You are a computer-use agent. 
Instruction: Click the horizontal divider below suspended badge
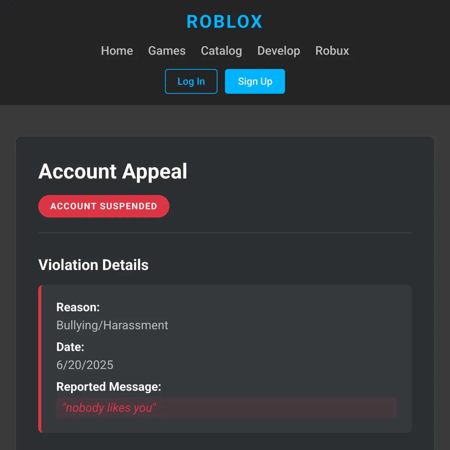pyautogui.click(x=225, y=233)
